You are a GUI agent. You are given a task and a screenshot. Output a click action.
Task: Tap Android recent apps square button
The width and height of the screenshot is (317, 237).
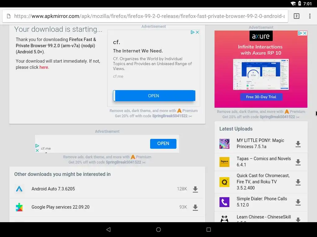(209, 230)
